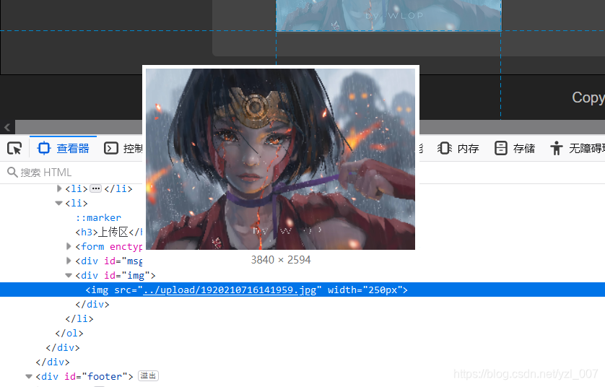Open the ../upload/1920210716141959.jpg link
The width and height of the screenshot is (605, 387).
coord(230,290)
